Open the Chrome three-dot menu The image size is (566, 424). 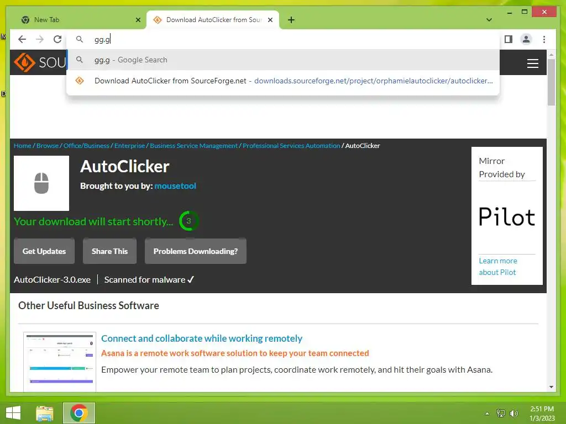(544, 39)
